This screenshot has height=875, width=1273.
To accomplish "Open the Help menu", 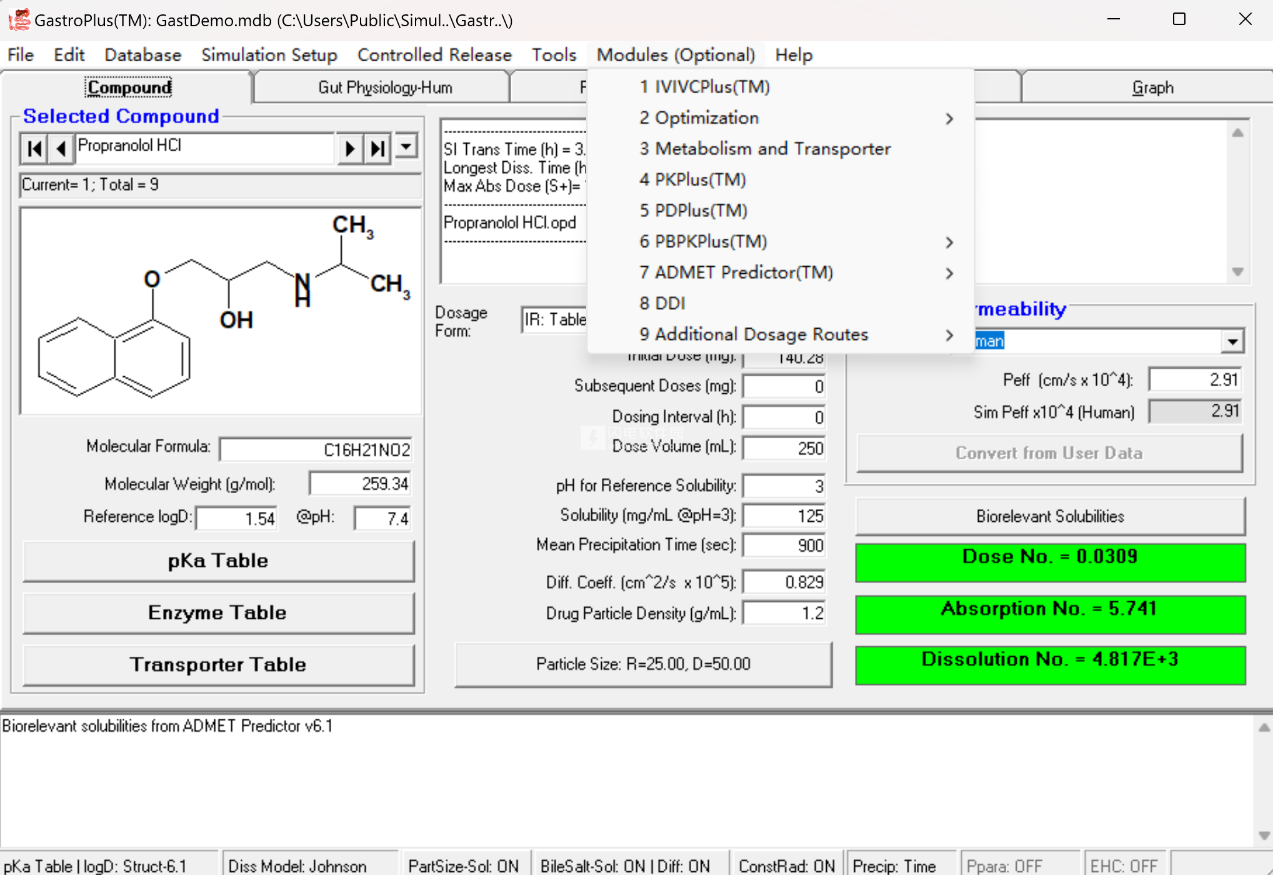I will (794, 55).
